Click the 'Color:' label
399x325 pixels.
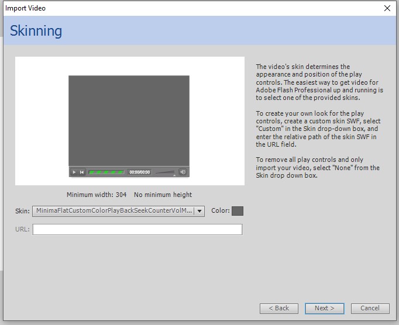click(221, 210)
